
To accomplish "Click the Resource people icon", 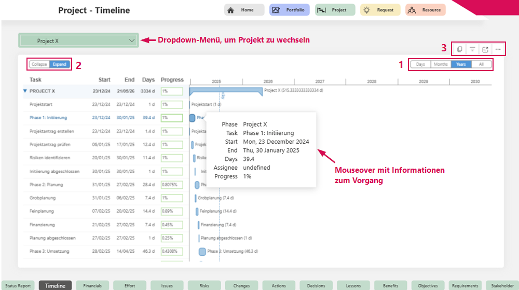I will [x=412, y=10].
